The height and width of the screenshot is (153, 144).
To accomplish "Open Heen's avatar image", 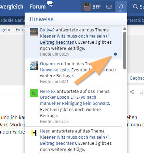I will pos(34,133).
